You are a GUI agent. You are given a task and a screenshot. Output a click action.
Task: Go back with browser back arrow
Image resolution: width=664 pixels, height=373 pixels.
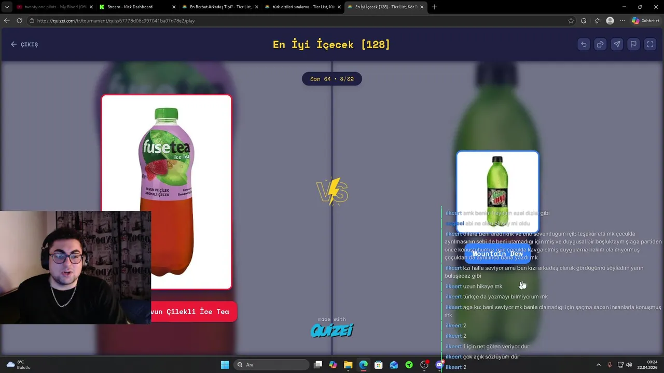click(x=7, y=21)
